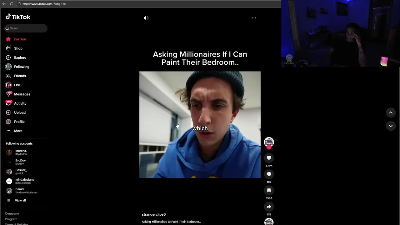Click the site info icon in address bar
The height and width of the screenshot is (225, 400).
(x=19, y=4)
